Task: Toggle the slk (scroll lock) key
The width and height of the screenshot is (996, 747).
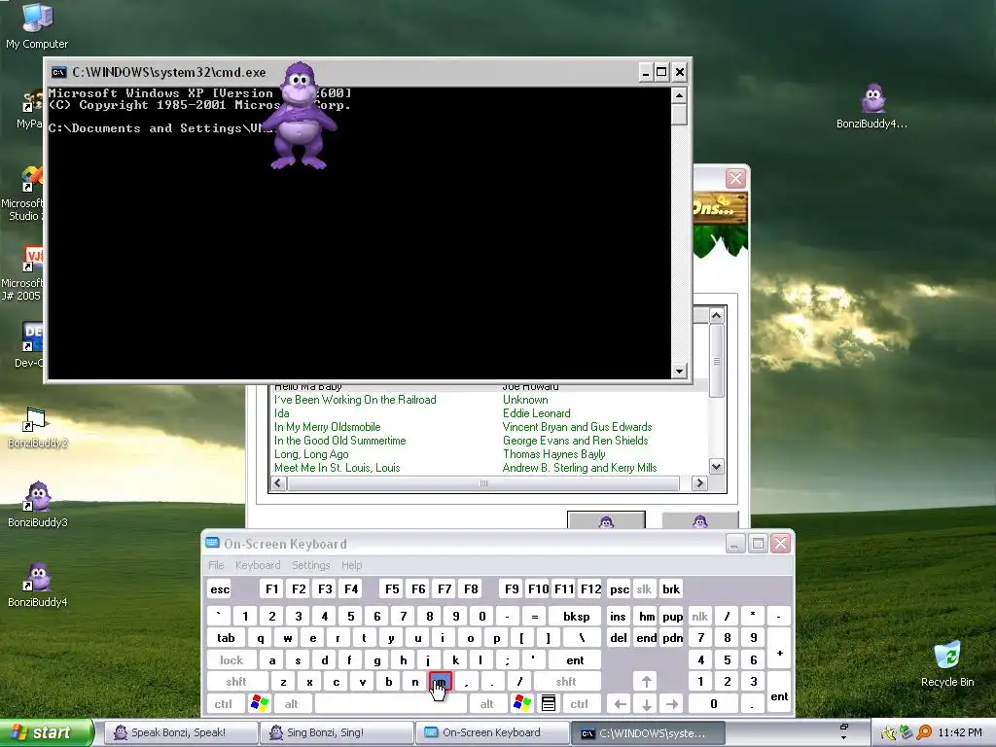Action: coord(644,588)
